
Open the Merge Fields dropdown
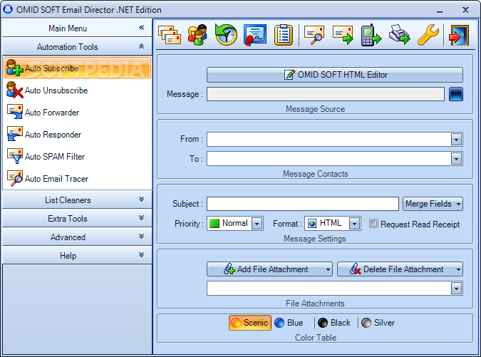pyautogui.click(x=433, y=204)
